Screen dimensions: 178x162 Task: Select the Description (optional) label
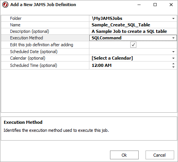pyautogui.click(x=29, y=31)
